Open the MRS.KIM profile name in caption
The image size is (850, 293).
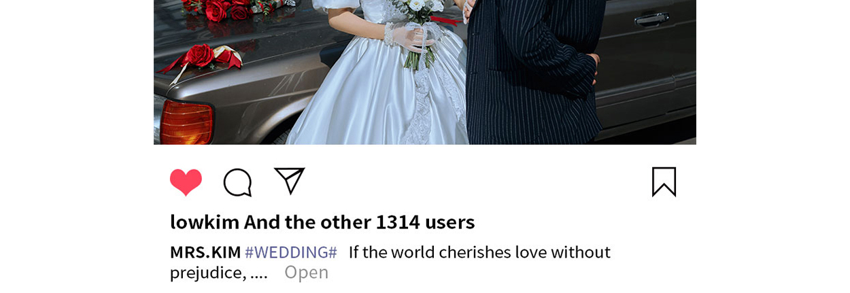click(x=205, y=252)
